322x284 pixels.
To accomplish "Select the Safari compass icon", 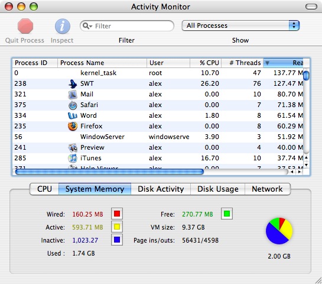I will click(73, 105).
